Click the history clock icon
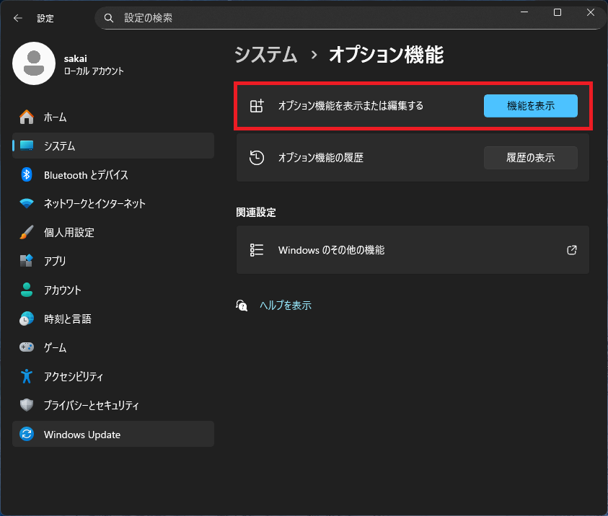This screenshot has height=516, width=608. tap(257, 158)
